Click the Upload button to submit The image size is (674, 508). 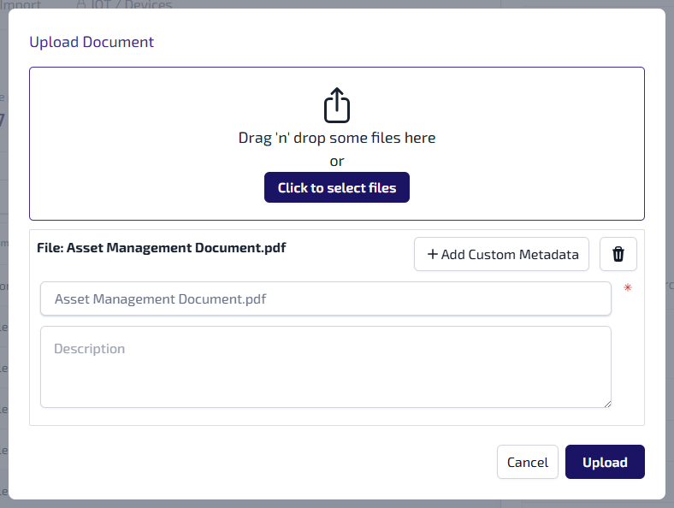(x=605, y=462)
